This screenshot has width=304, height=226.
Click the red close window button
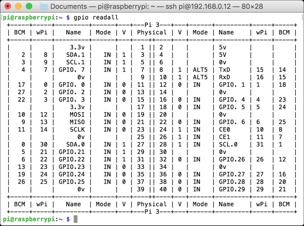click(x=8, y=6)
